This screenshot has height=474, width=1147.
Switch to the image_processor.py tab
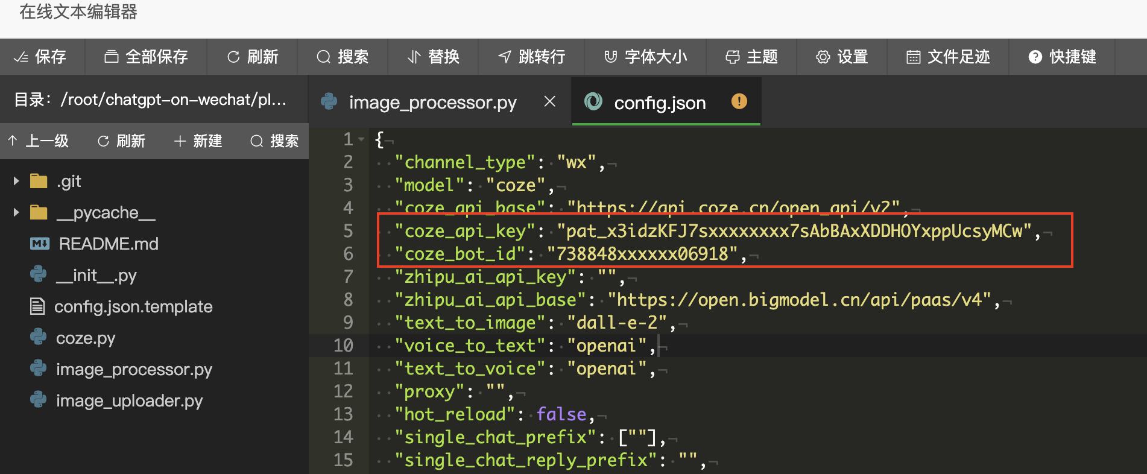432,103
